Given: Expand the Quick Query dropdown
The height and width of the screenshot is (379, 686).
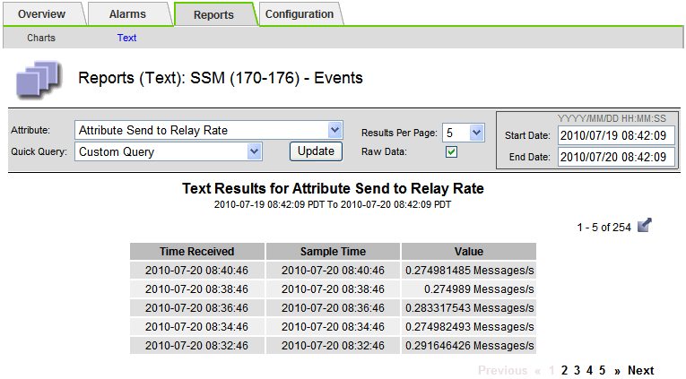Looking at the screenshot, I should [169, 151].
